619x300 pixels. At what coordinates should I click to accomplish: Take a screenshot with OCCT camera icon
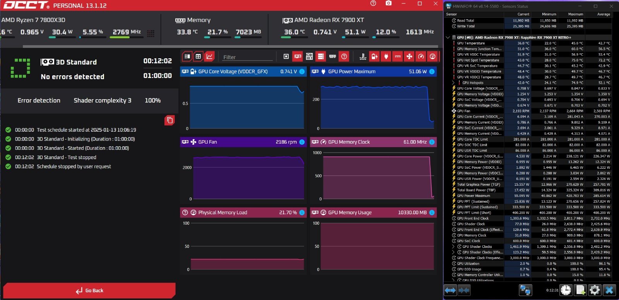388,3
